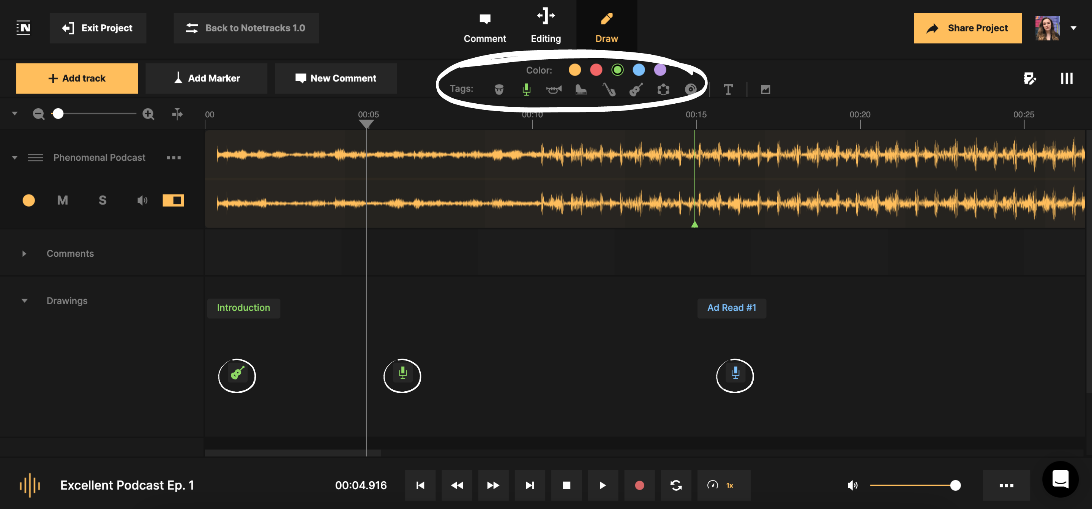This screenshot has width=1092, height=509.
Task: Select the saxophone tag icon
Action: click(x=609, y=89)
